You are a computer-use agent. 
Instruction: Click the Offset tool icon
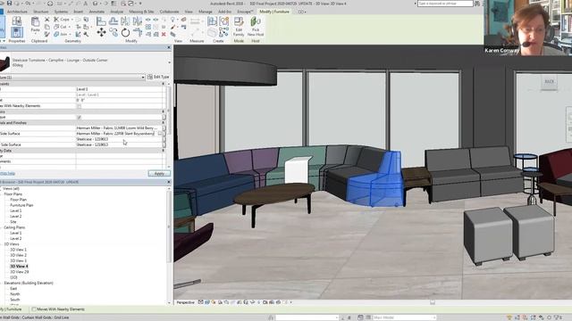[x=114, y=21]
